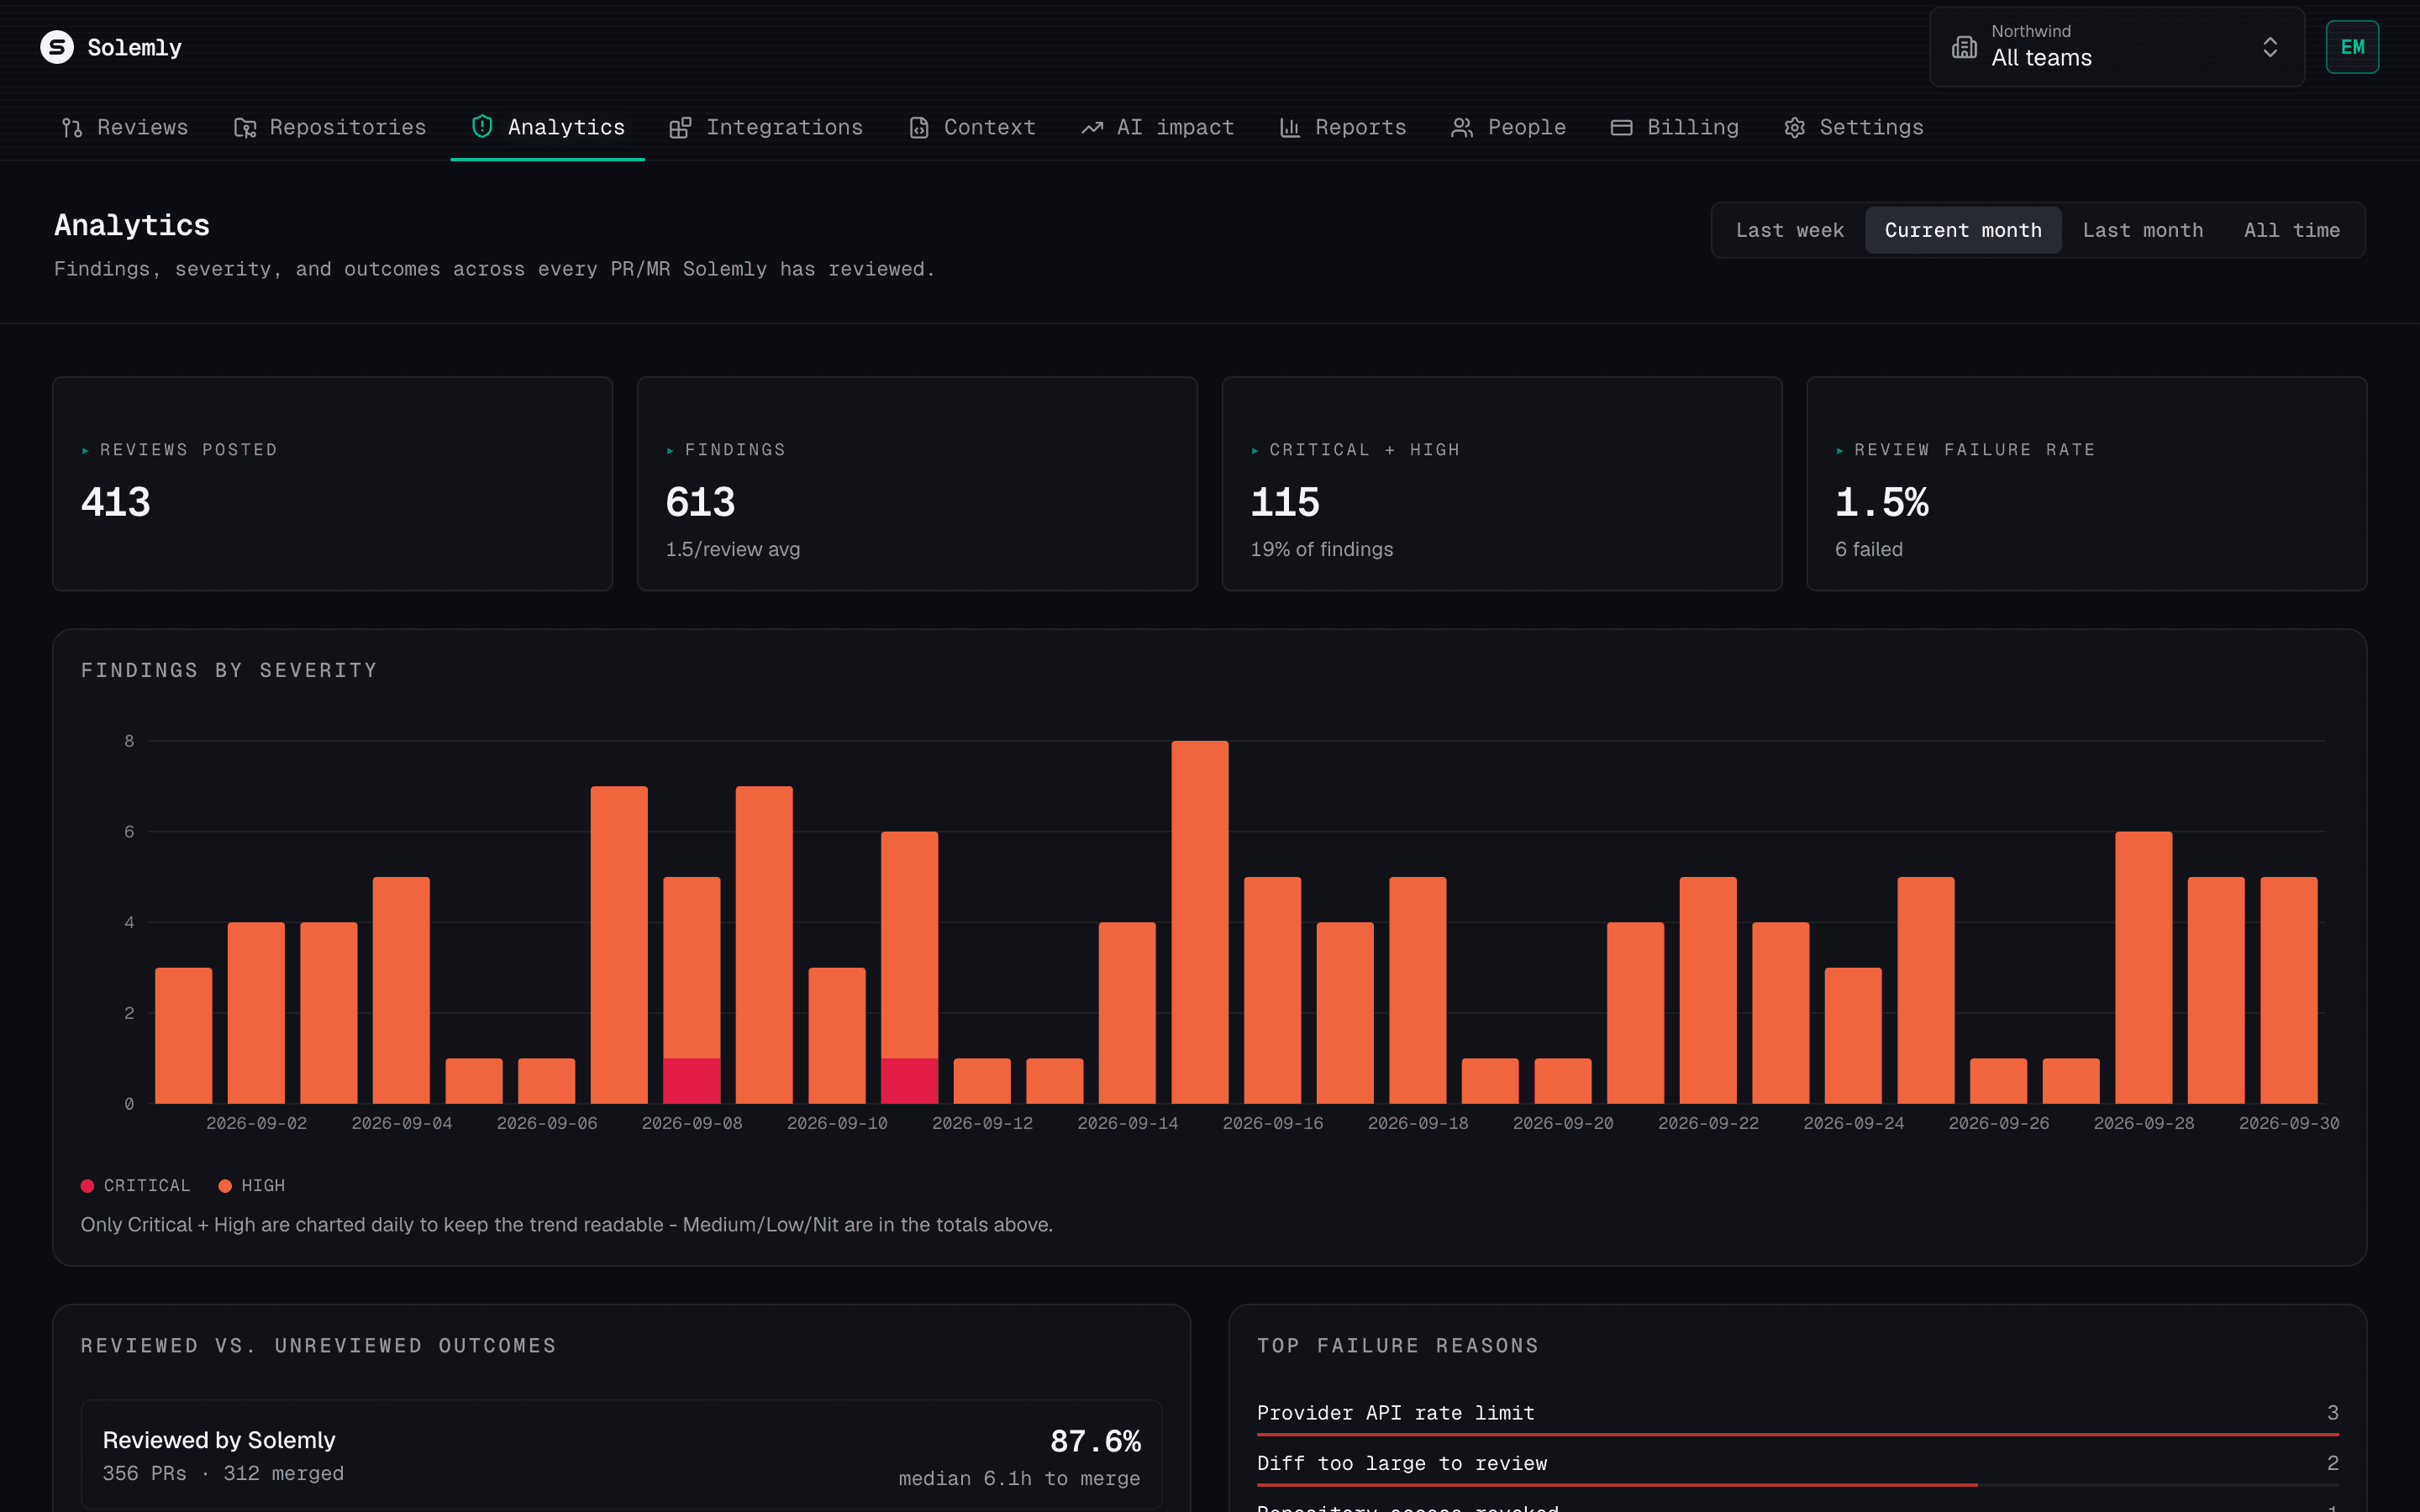
Task: Click the 6 failed text
Action: 1868,549
